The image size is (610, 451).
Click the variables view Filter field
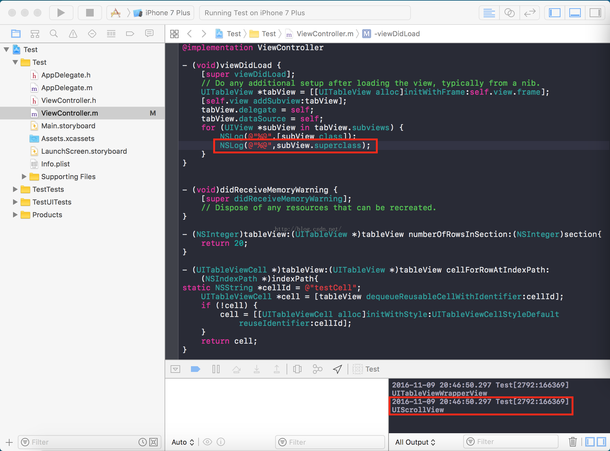tap(330, 442)
